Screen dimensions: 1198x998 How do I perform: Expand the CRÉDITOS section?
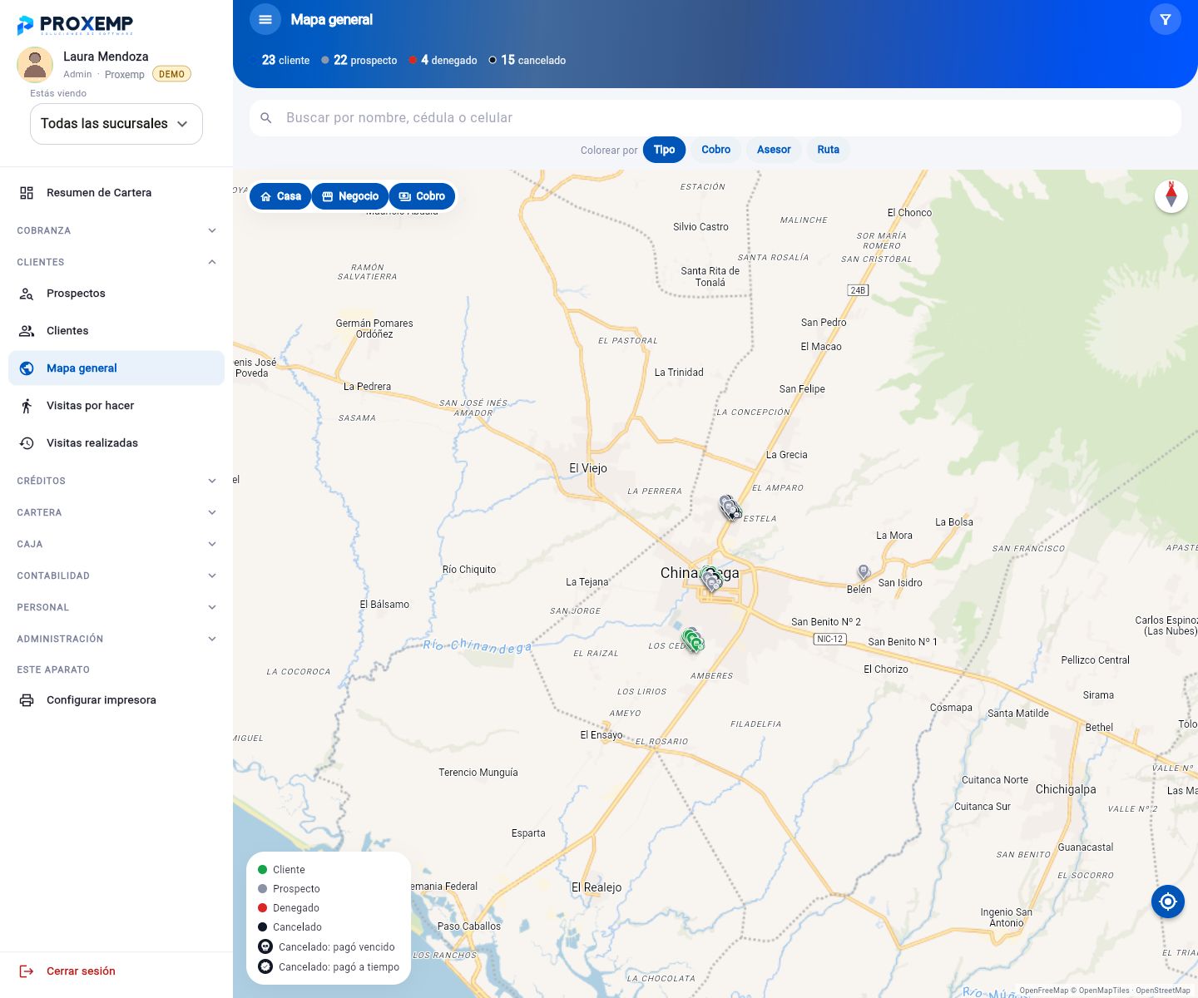click(116, 481)
